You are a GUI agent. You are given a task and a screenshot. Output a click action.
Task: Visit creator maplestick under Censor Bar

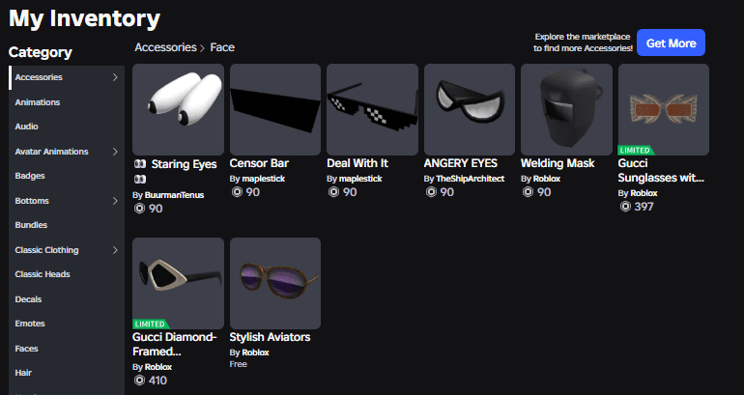[x=264, y=179]
